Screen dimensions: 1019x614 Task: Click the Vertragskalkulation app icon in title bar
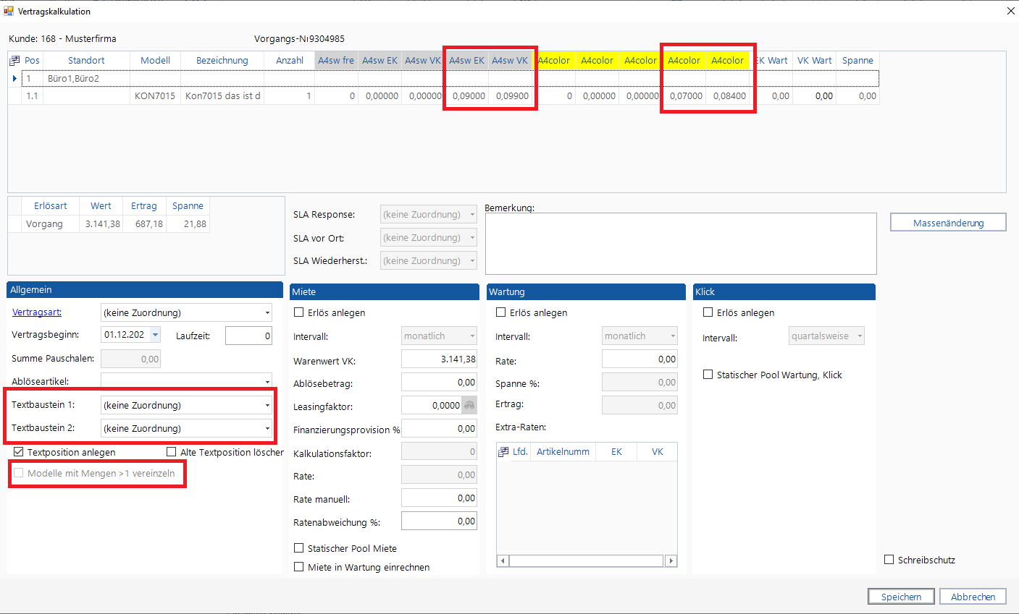click(x=9, y=11)
